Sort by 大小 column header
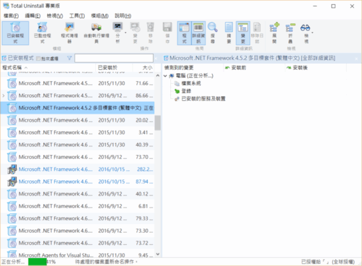Screen dimensions: 362x266 (144, 68)
